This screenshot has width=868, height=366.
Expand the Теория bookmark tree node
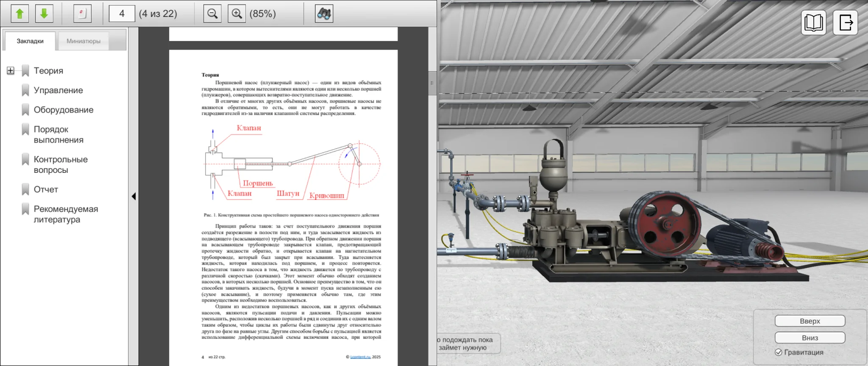pyautogui.click(x=11, y=71)
